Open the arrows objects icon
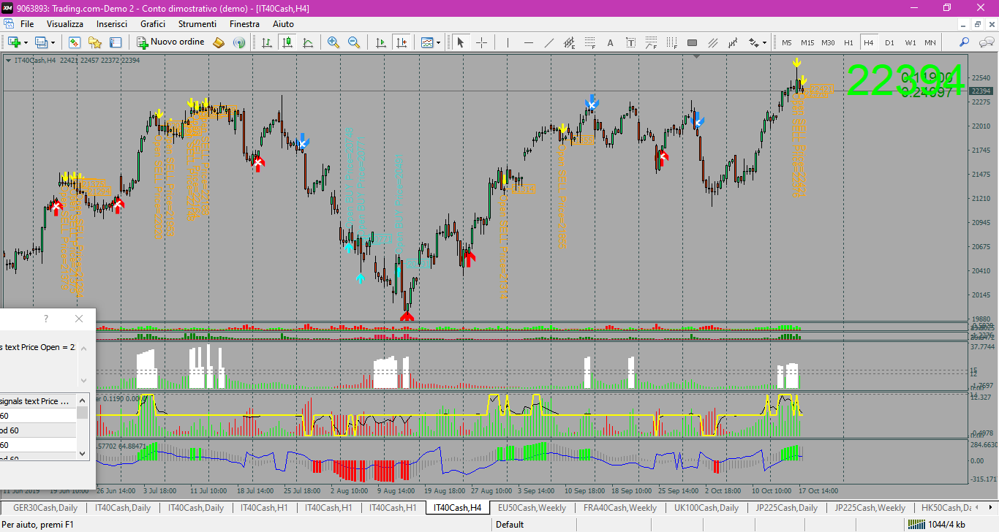The height and width of the screenshot is (532, 999). coord(754,42)
